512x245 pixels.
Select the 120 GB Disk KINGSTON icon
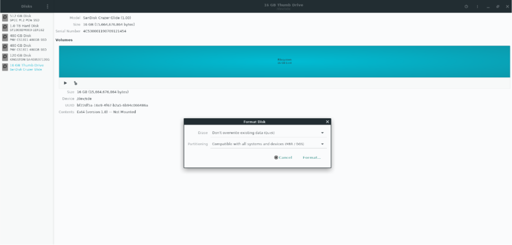click(5, 57)
